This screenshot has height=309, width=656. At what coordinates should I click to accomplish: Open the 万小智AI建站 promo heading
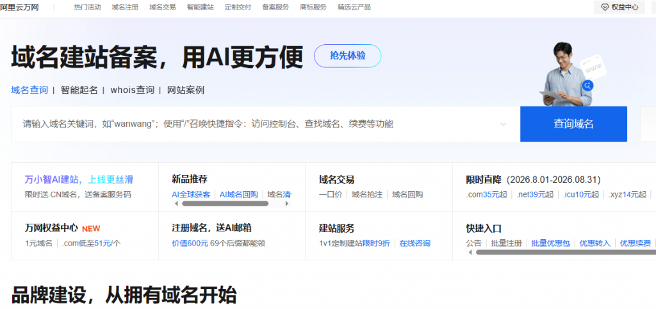tap(79, 180)
